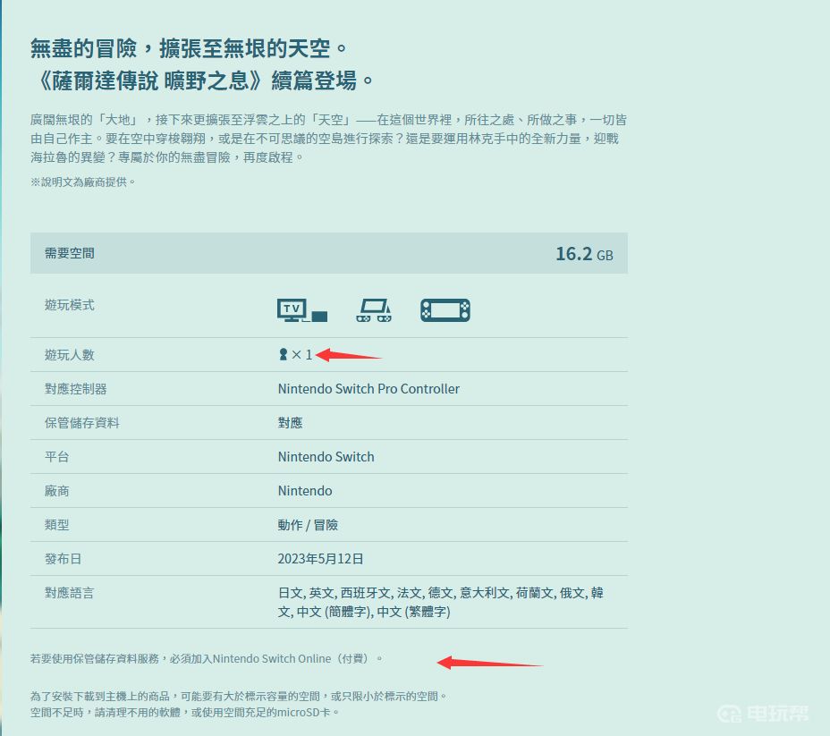This screenshot has width=830, height=736.
Task: Click the 對應 value in save data row
Action: point(290,423)
